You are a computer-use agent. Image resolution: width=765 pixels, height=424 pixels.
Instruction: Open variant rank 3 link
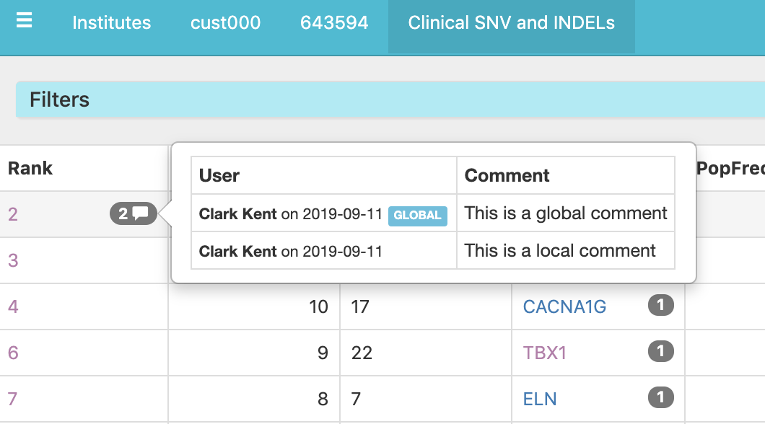(x=13, y=260)
